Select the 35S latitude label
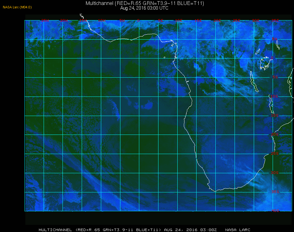 pos(275,192)
